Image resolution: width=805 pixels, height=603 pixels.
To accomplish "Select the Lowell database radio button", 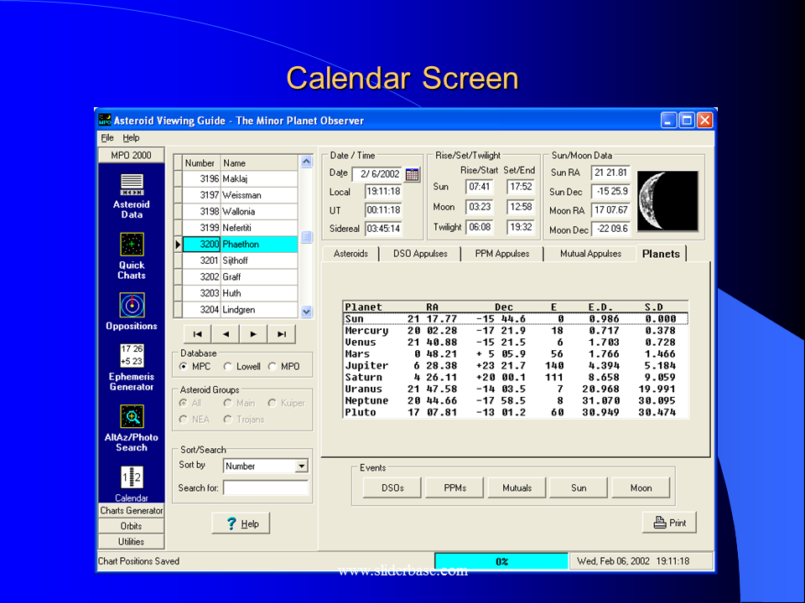I will point(228,367).
